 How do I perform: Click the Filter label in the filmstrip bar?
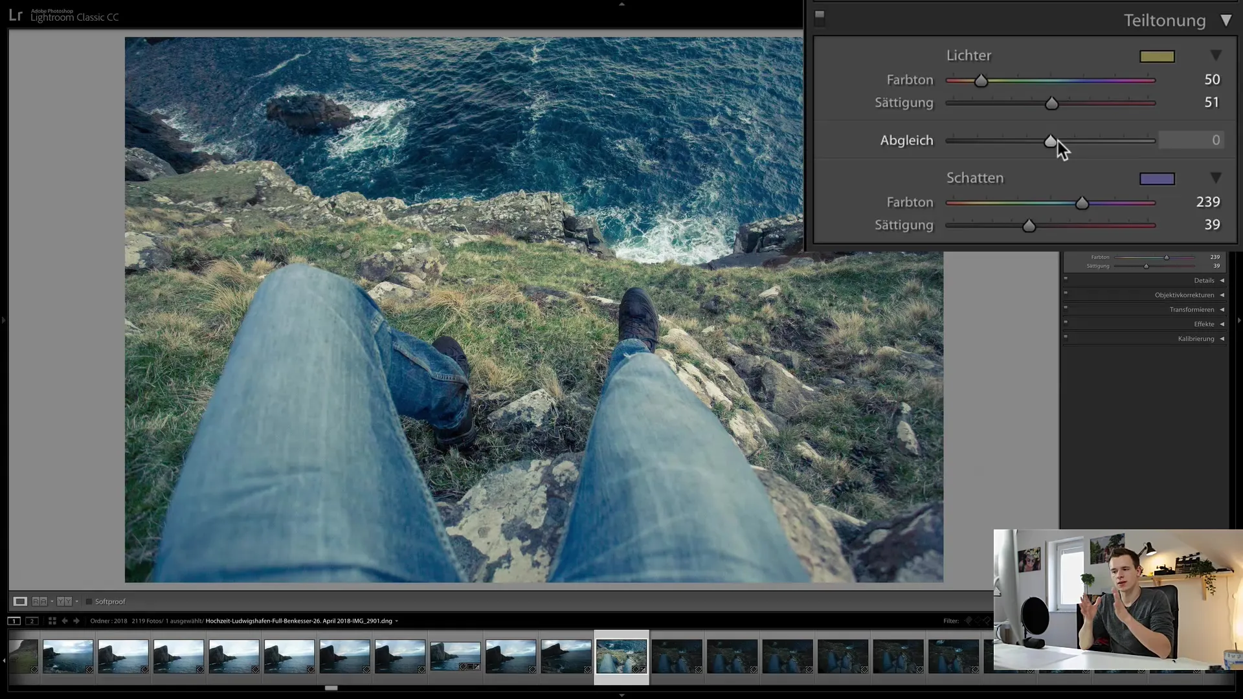[x=950, y=621]
